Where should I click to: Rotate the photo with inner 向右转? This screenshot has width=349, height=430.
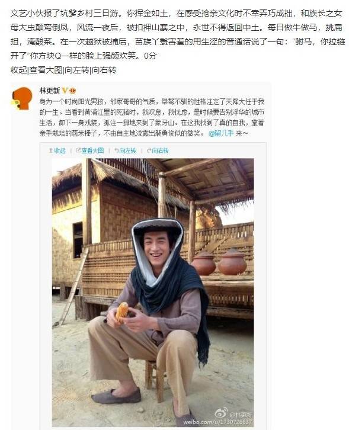[x=160, y=150]
